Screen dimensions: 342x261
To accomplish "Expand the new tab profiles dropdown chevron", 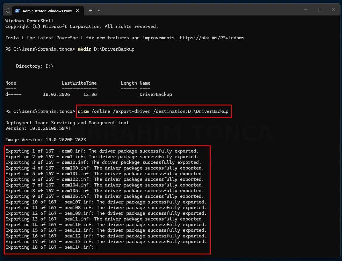I will (x=99, y=11).
